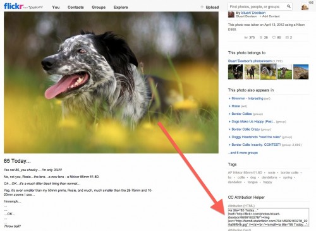This screenshot has height=231, width=316.
Task: Open the Mmmmm - Interesting set
Action: pyautogui.click(x=247, y=98)
